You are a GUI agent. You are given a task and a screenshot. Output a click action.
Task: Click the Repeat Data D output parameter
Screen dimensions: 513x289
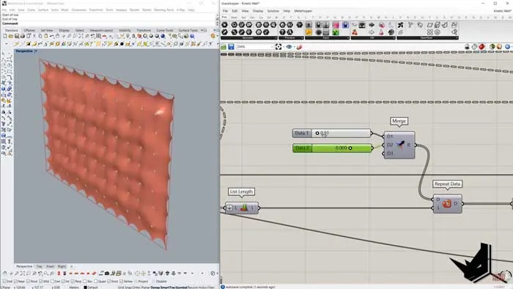point(456,204)
